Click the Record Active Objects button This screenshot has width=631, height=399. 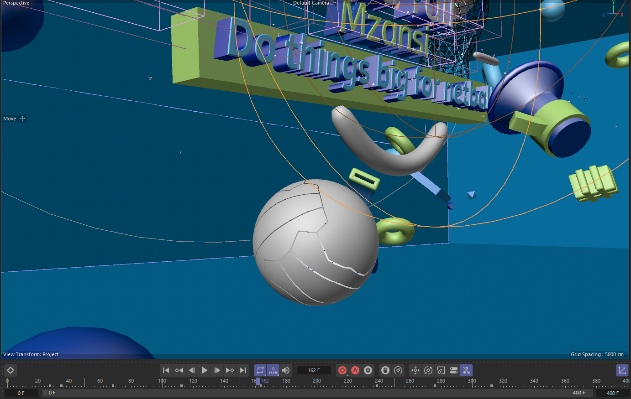pos(342,370)
